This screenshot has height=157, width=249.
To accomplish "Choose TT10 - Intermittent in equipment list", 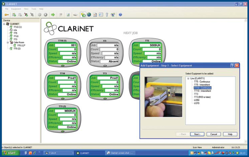I will 202,91.
